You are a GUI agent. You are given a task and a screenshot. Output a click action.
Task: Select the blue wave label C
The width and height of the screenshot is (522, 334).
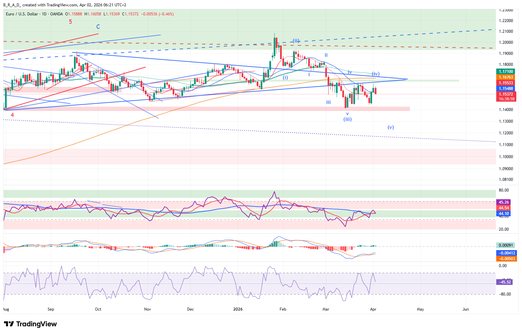(x=98, y=27)
